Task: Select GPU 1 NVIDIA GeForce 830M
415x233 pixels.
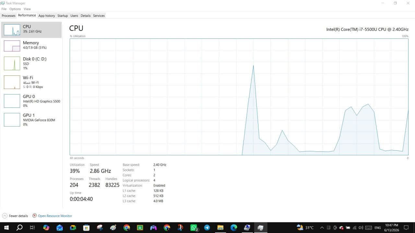Action: 31,120
